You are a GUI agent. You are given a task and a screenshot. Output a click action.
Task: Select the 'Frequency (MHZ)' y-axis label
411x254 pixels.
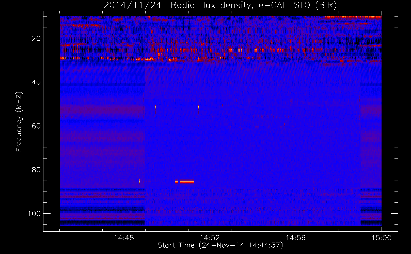coord(19,122)
